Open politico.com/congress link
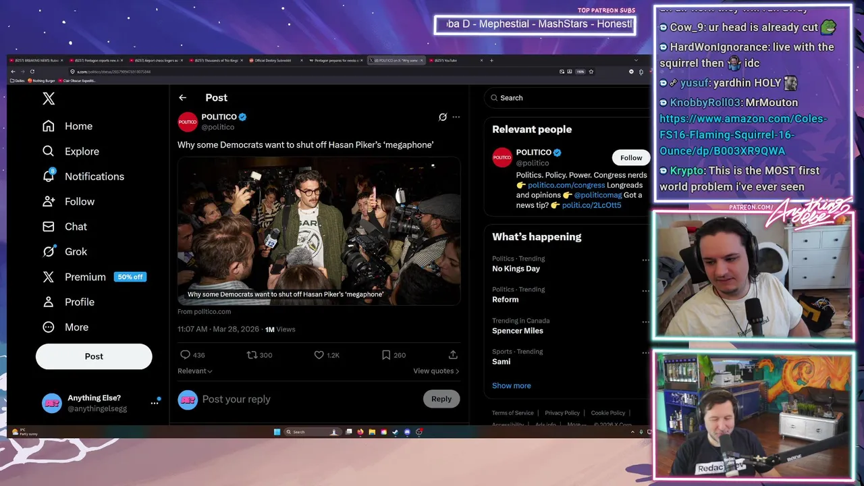The image size is (864, 486). coord(566,185)
